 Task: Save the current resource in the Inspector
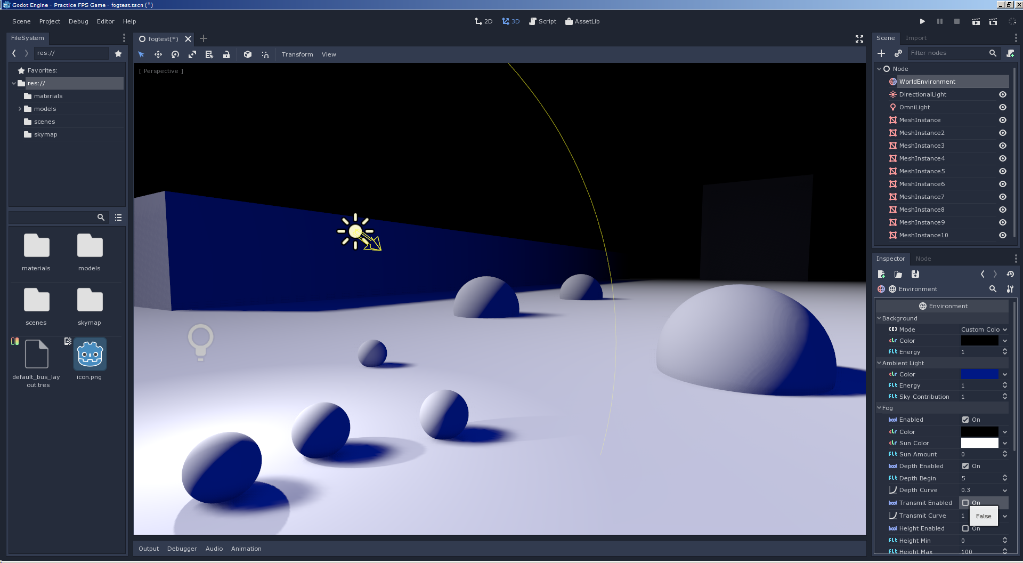[916, 274]
